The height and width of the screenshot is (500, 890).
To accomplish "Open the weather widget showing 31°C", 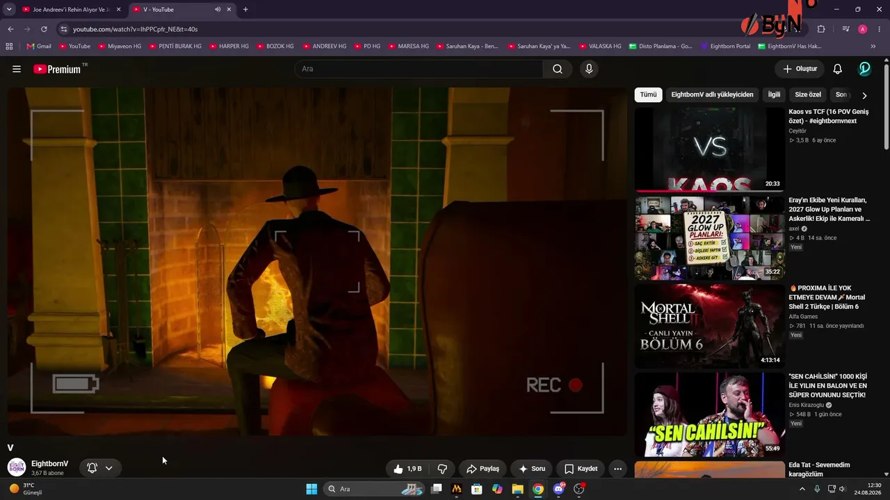I will click(x=26, y=489).
